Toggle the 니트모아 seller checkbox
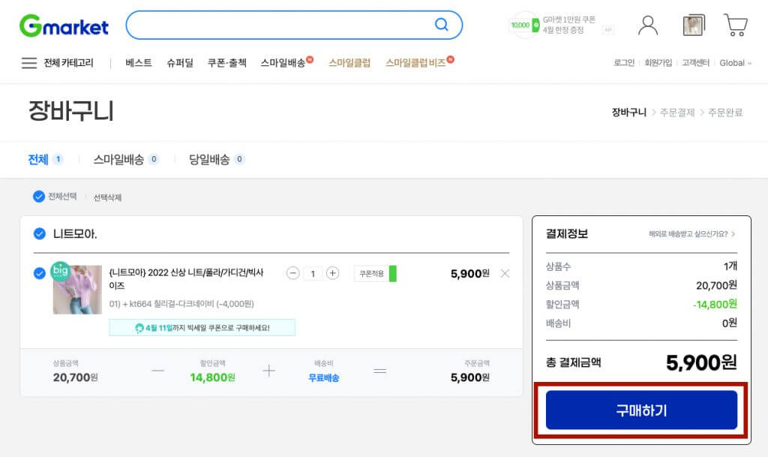Image resolution: width=768 pixels, height=457 pixels. pos(40,234)
